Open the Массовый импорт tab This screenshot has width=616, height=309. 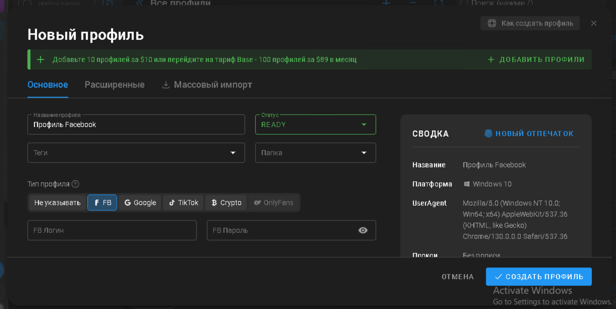click(x=207, y=85)
